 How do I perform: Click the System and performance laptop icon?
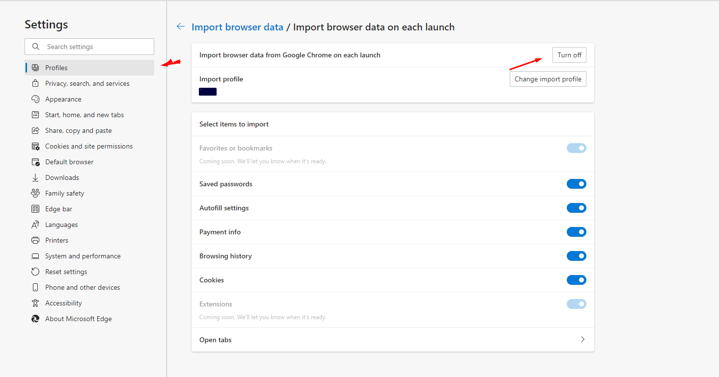pos(35,256)
